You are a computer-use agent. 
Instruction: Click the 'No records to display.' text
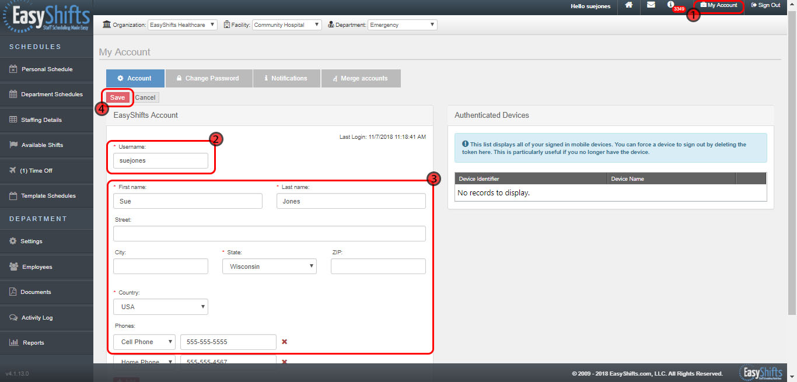click(x=494, y=192)
